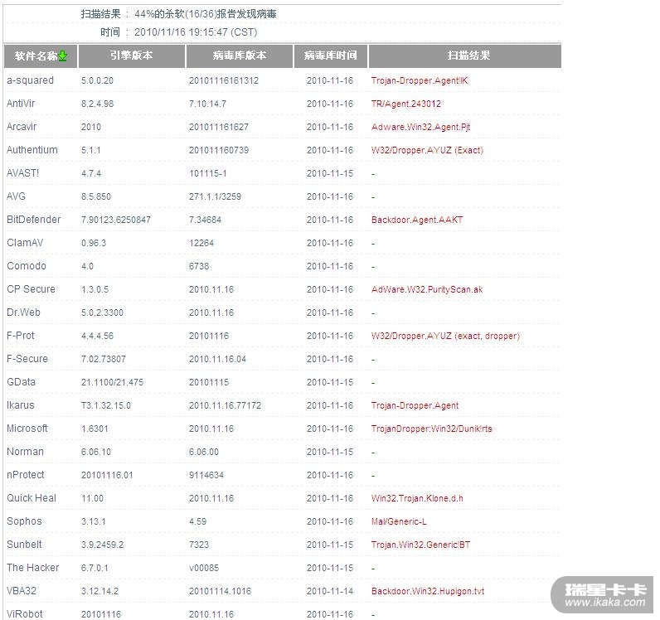Select the Comodo row name
This screenshot has width=660, height=620.
27,265
